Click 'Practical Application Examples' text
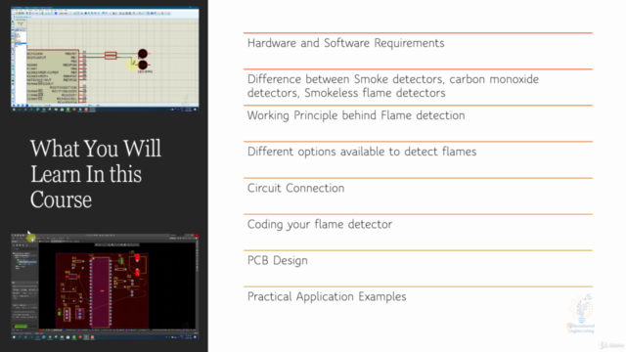The height and width of the screenshot is (352, 626). click(x=327, y=296)
